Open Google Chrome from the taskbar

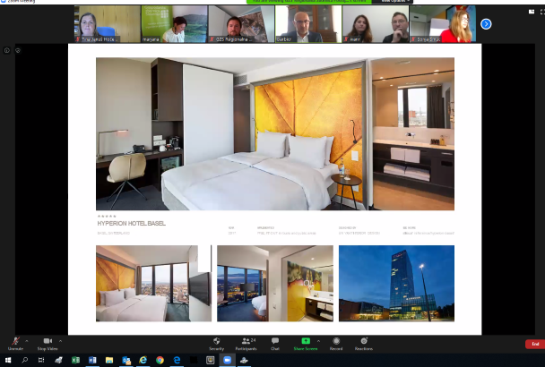click(160, 360)
